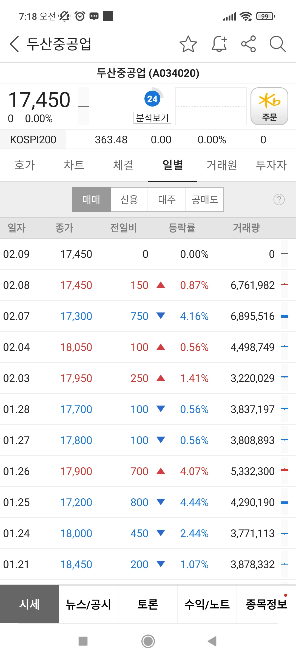Image resolution: width=296 pixels, height=659 pixels.
Task: Set a price alert with bell icon
Action: (219, 44)
